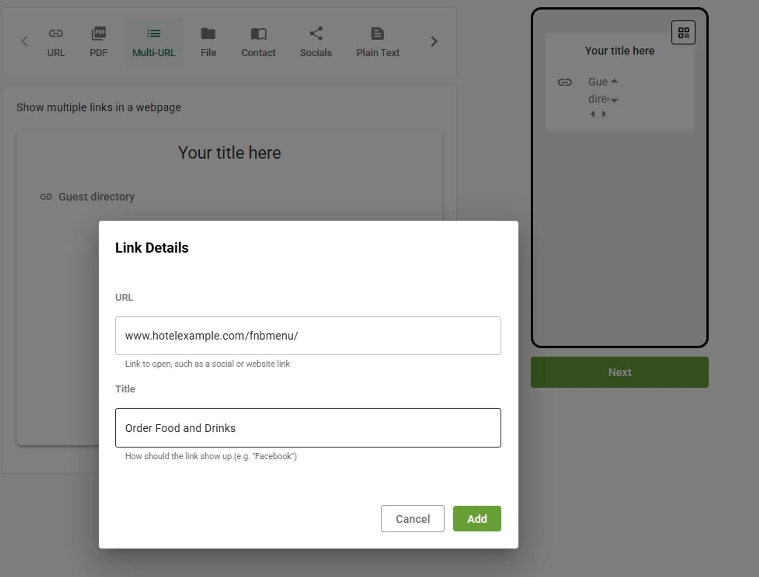Click 'Your title here' in phone preview
759x577 pixels.
[x=619, y=51]
